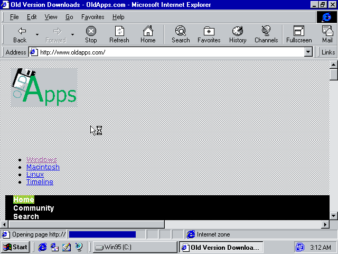This screenshot has height=254, width=338.
Task: Switch to Fullscreen view
Action: point(299,34)
